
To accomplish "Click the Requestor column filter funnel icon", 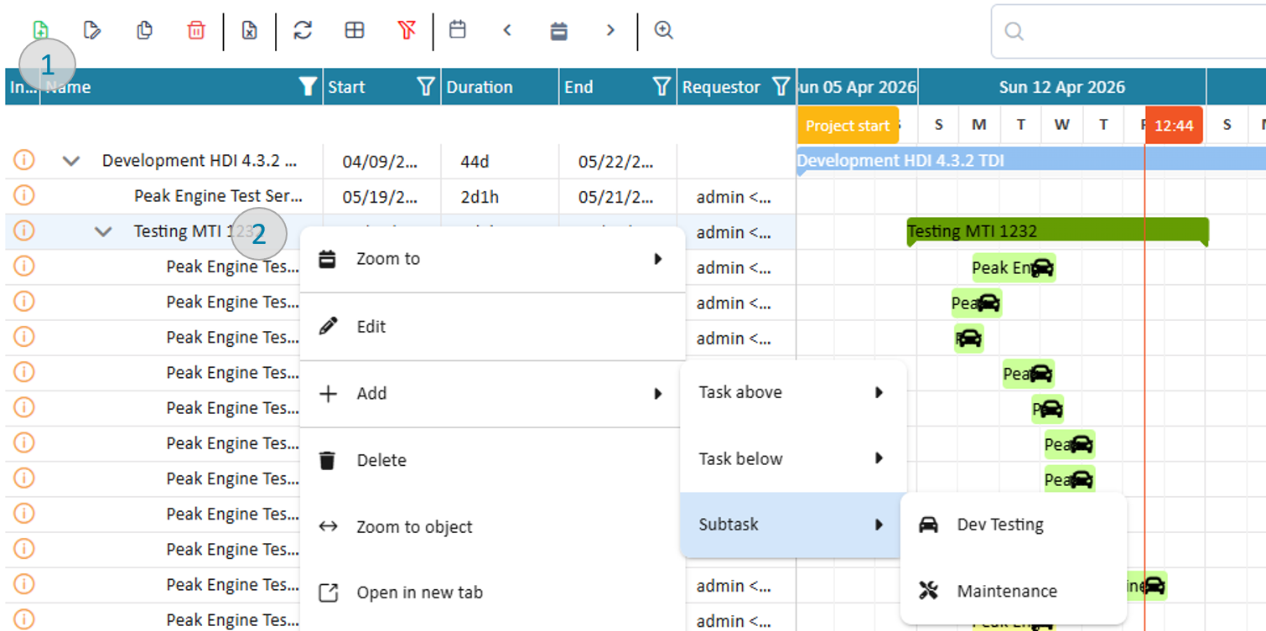I will (x=781, y=86).
